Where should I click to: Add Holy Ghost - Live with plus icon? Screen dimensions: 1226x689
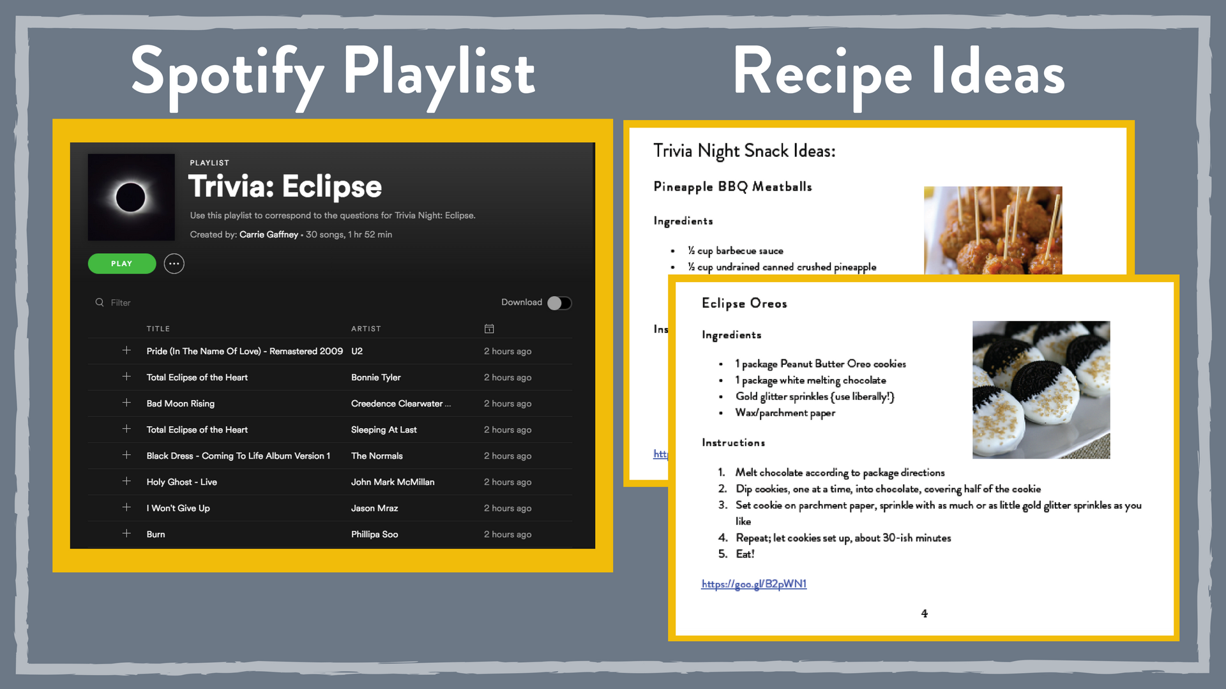(126, 481)
